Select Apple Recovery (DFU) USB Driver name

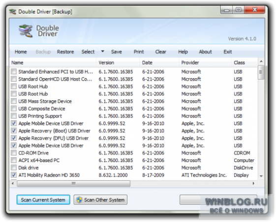pos(54,138)
